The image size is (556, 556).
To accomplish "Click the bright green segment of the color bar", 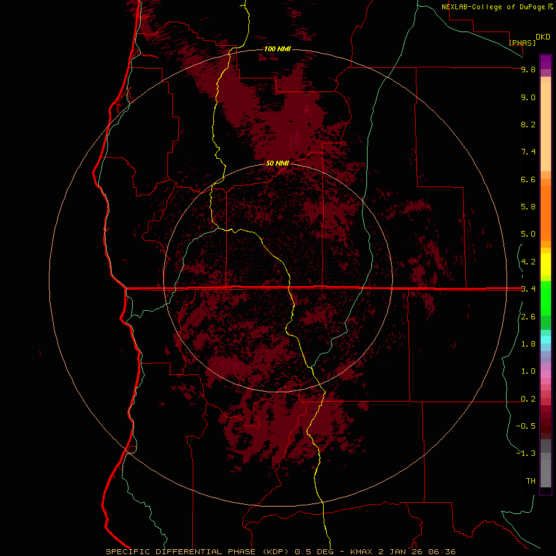I will point(545,298).
